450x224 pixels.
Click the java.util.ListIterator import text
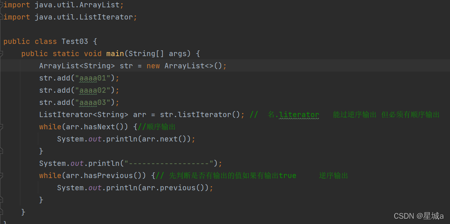[83, 17]
